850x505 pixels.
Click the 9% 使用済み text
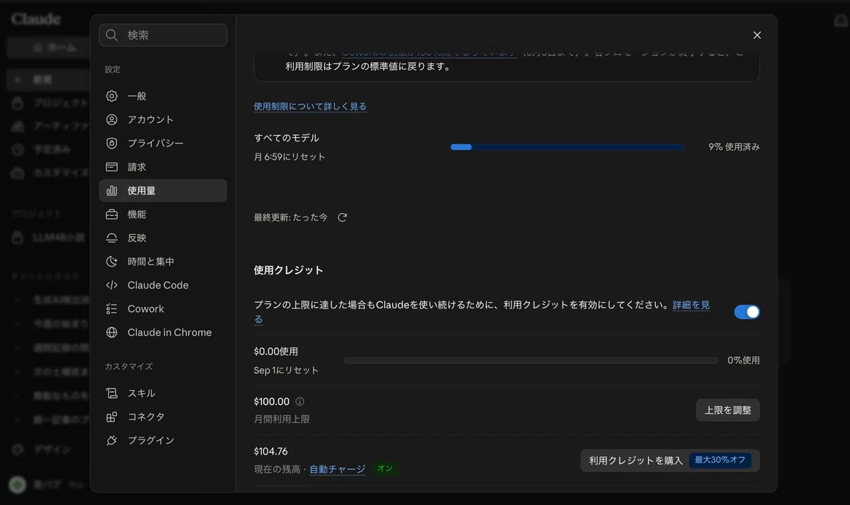pos(734,147)
